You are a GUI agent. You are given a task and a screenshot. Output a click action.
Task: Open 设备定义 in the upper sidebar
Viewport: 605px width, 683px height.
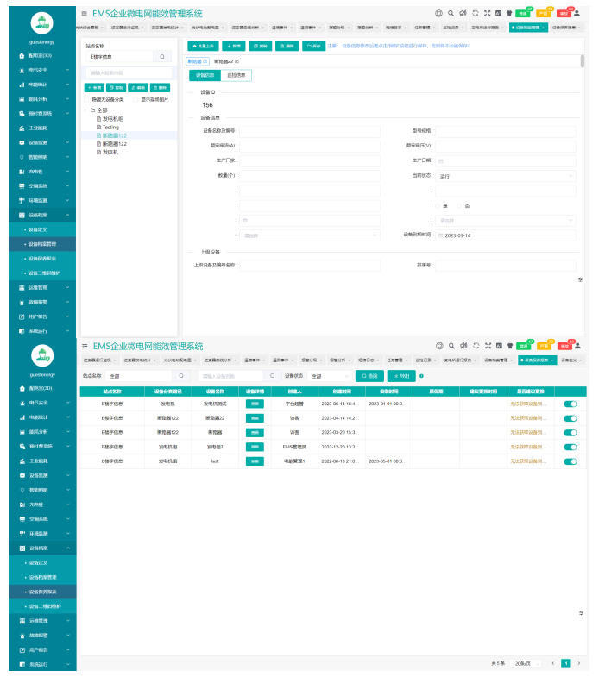40,229
